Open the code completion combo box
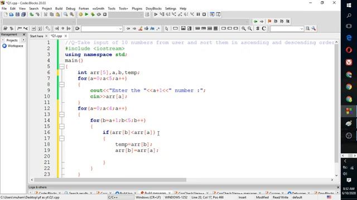 tap(102, 28)
